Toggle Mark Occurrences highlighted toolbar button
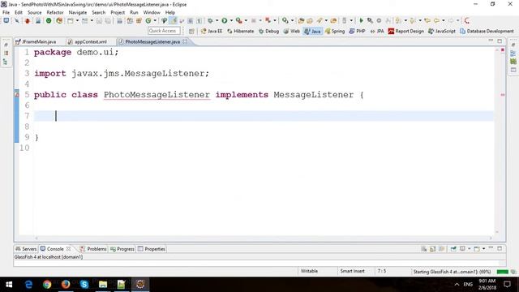 (x=173, y=20)
